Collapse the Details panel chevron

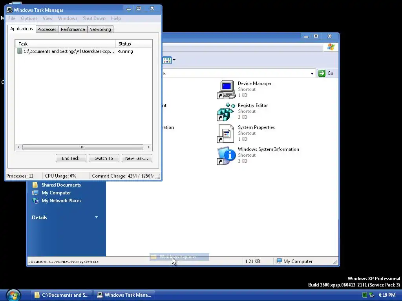click(x=97, y=217)
